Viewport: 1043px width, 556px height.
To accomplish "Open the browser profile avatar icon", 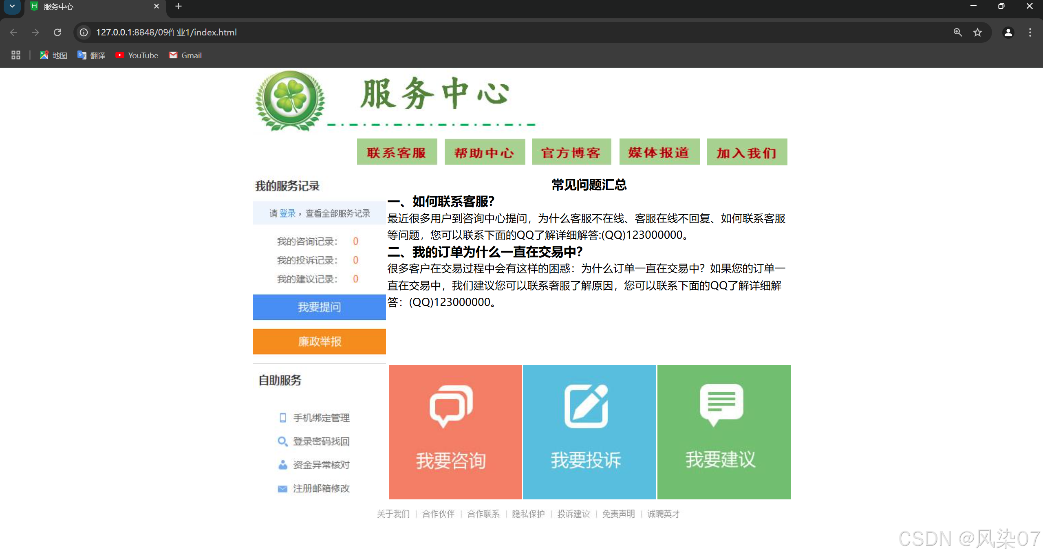I will (x=1008, y=32).
